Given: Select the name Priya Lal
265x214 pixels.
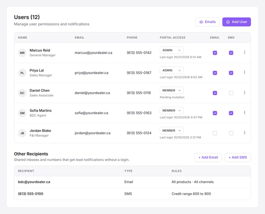Looking at the screenshot, I should click(37, 70).
